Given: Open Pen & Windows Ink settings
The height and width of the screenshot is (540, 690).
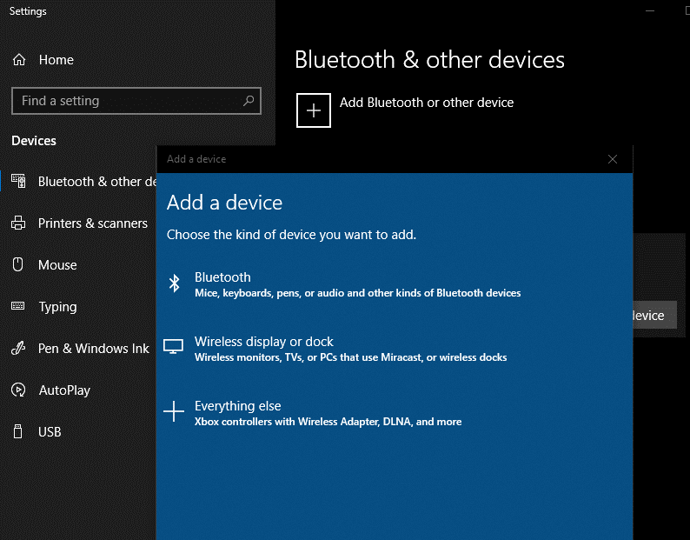Looking at the screenshot, I should (93, 349).
